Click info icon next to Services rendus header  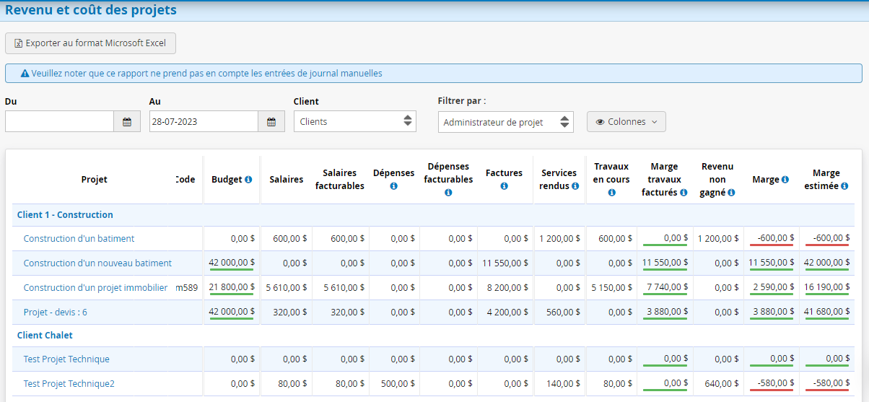tap(575, 186)
